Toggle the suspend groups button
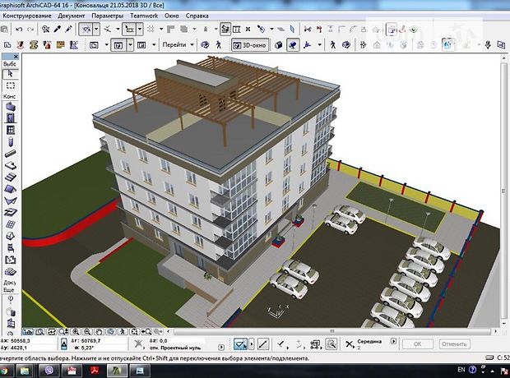 (x=225, y=30)
